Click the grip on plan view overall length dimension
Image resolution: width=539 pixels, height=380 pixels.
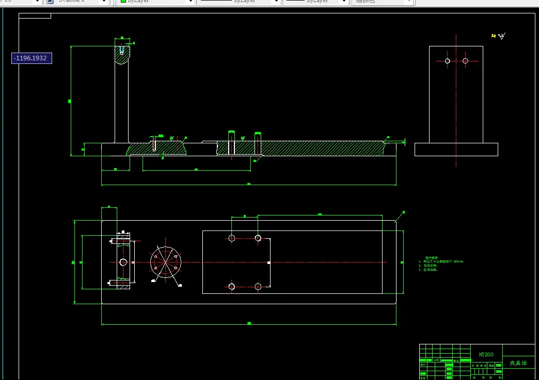click(249, 323)
